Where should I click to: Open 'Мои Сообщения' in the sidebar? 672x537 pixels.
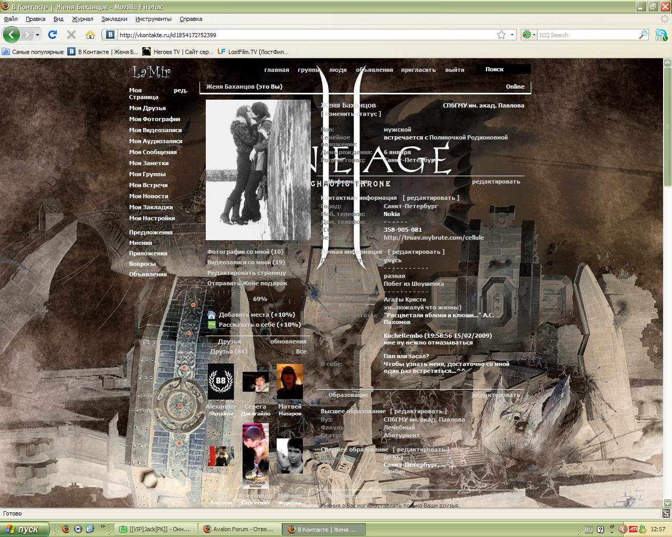153,152
